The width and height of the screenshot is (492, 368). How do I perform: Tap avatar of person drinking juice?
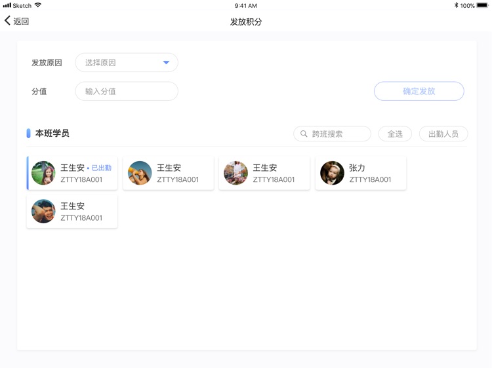(140, 173)
